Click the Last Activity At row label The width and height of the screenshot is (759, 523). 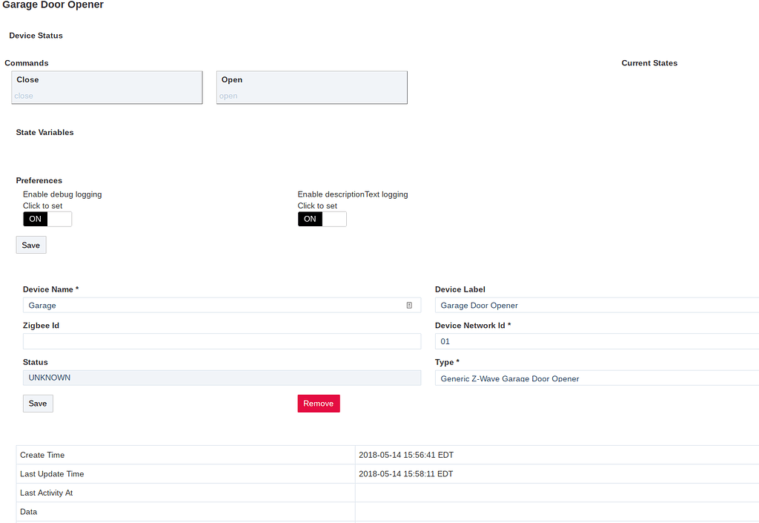point(47,493)
